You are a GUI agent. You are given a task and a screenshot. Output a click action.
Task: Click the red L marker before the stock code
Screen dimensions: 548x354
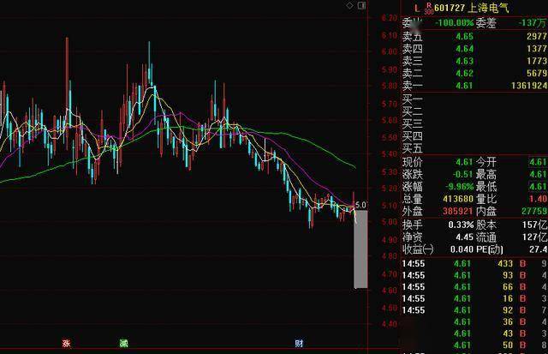coord(417,8)
